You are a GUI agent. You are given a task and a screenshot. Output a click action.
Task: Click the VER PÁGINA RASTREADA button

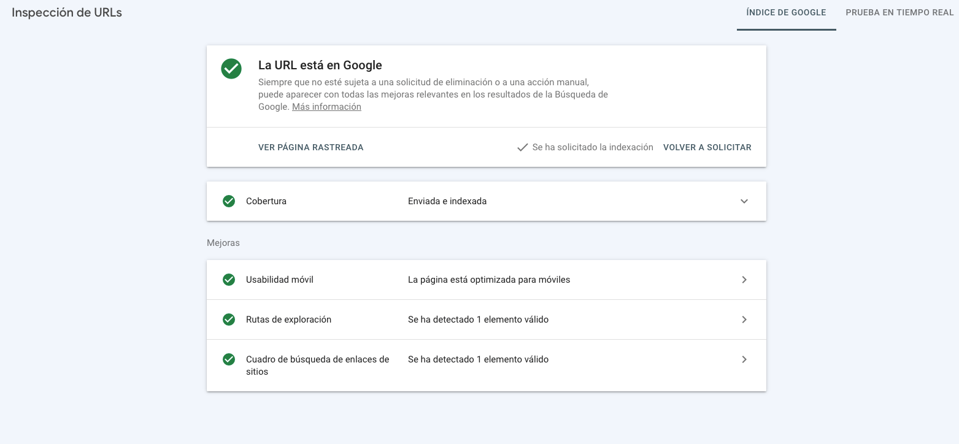coord(310,147)
